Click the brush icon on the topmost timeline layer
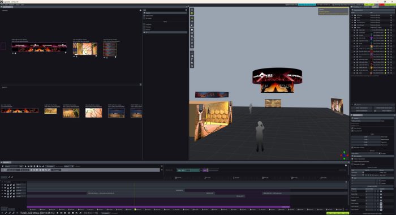 point(11,184)
